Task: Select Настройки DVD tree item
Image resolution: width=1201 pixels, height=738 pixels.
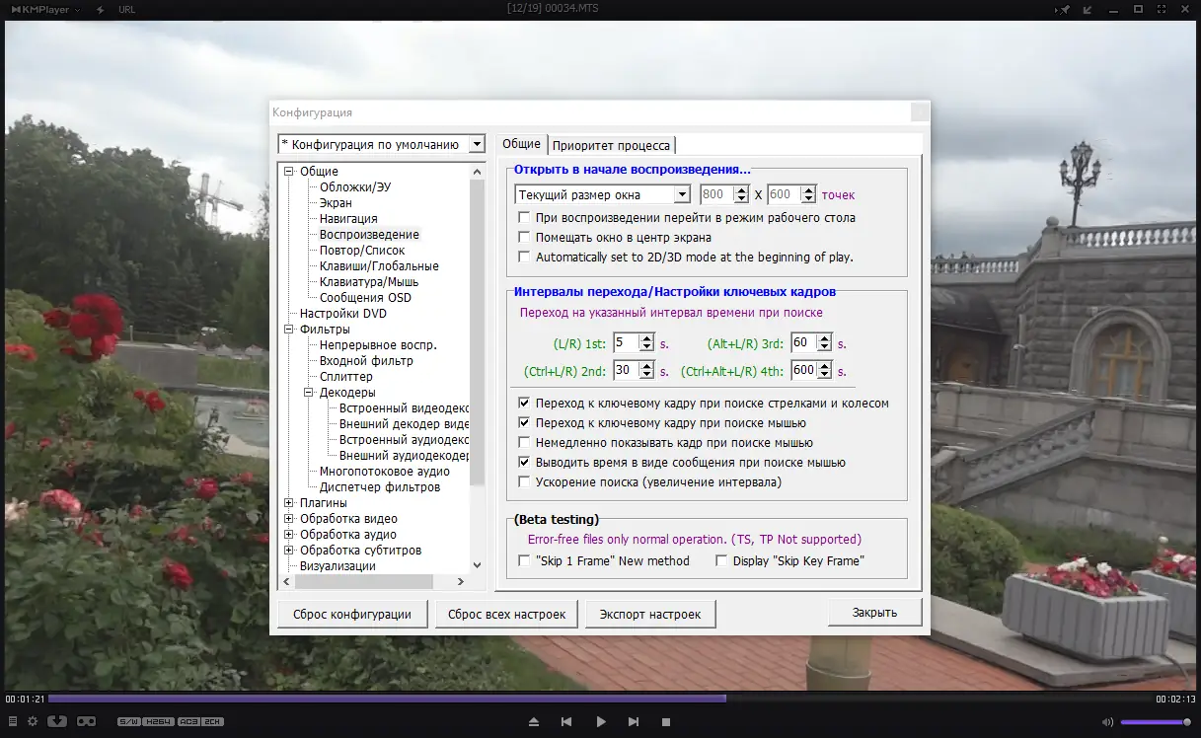Action: coord(343,314)
